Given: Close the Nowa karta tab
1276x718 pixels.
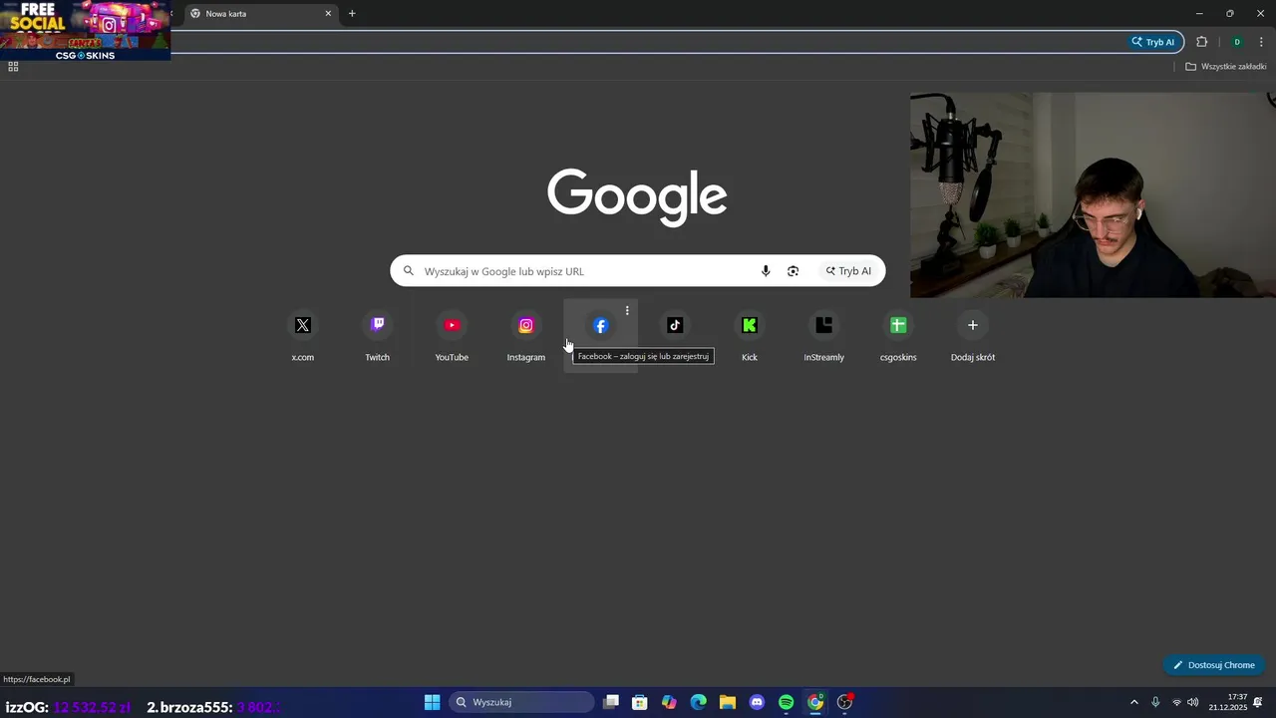Looking at the screenshot, I should [328, 14].
